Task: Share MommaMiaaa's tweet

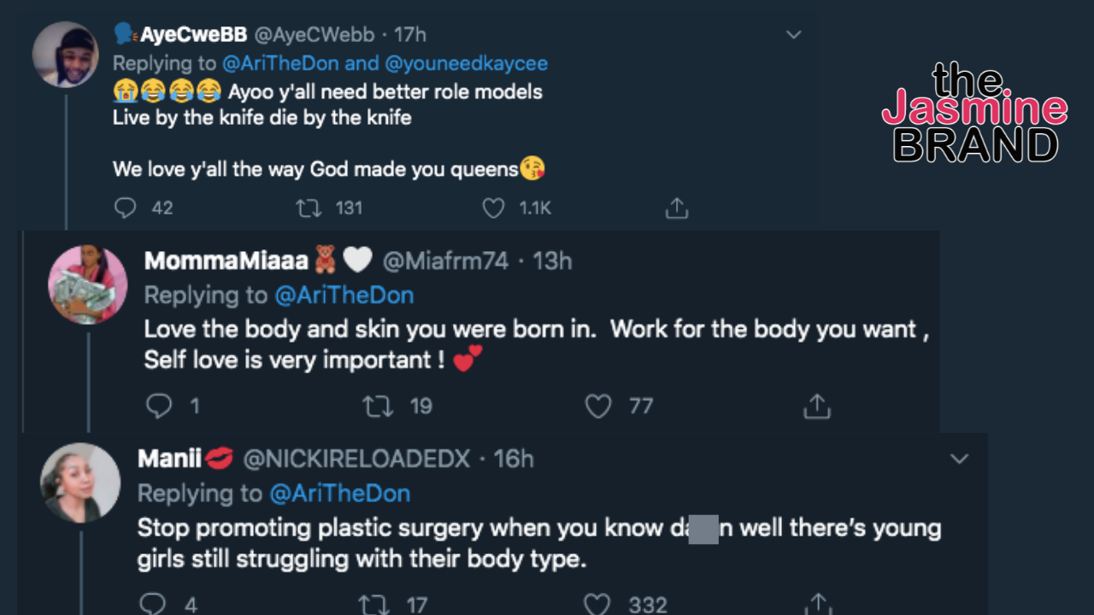Action: point(817,406)
